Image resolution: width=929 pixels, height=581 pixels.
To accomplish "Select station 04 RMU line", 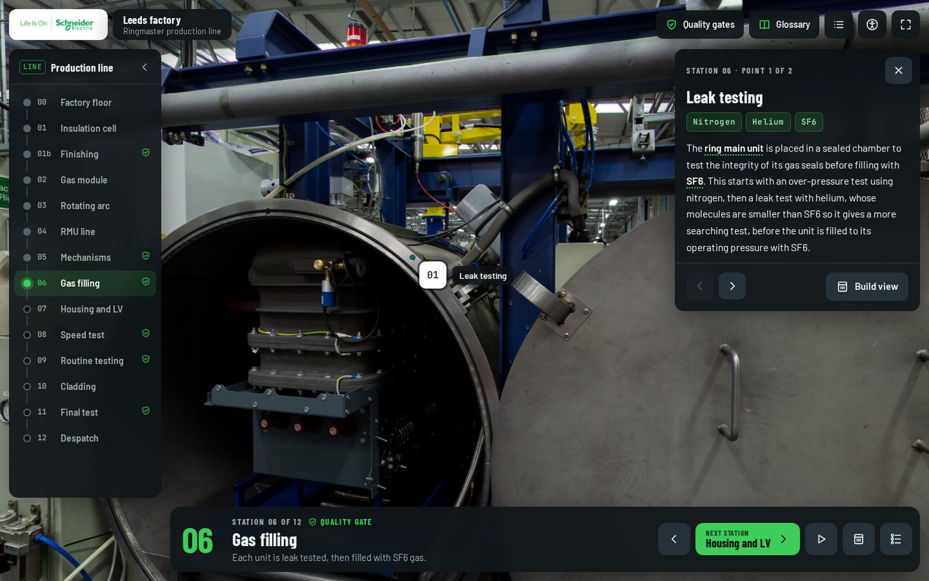I will (x=85, y=232).
